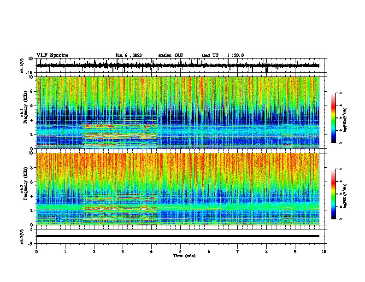This screenshot has height=282, width=365.
Task: Click the "Jan. 6, 2023" date text
Action: 129,55
